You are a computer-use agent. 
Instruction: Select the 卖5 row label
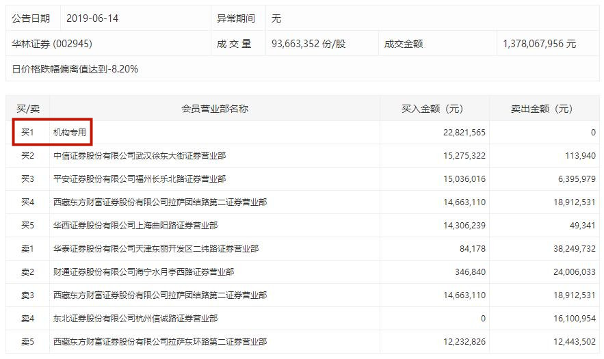coord(27,342)
